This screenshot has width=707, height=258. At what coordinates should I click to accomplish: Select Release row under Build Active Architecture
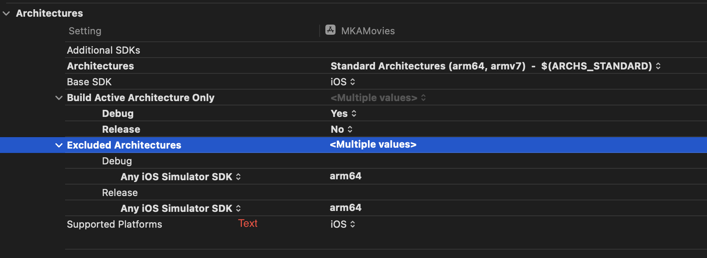click(x=386, y=129)
